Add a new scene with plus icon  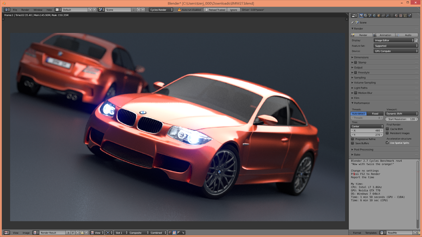click(x=139, y=10)
